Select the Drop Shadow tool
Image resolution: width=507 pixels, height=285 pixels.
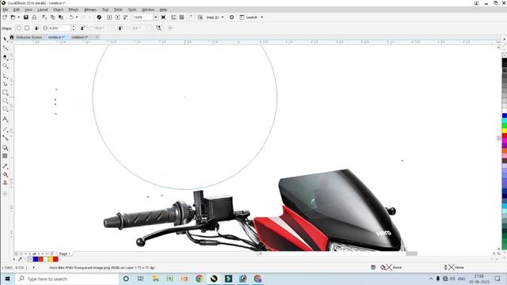tap(6, 148)
